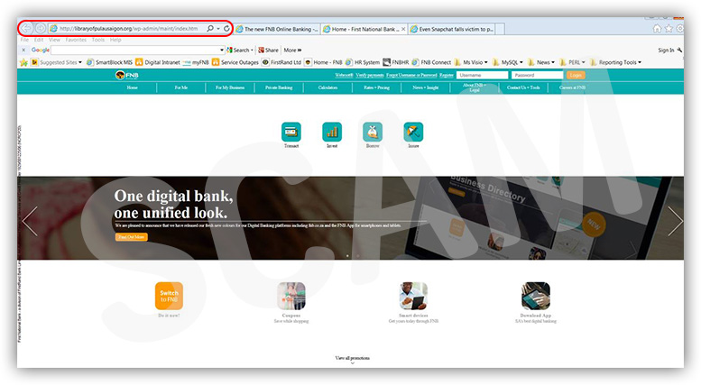701x385 pixels.
Task: Click the Favorites star icon at top right
Action: pyautogui.click(x=669, y=29)
